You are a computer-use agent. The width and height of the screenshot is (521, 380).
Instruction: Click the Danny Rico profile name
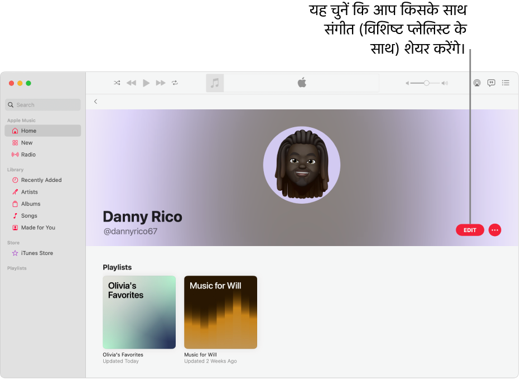(x=143, y=217)
